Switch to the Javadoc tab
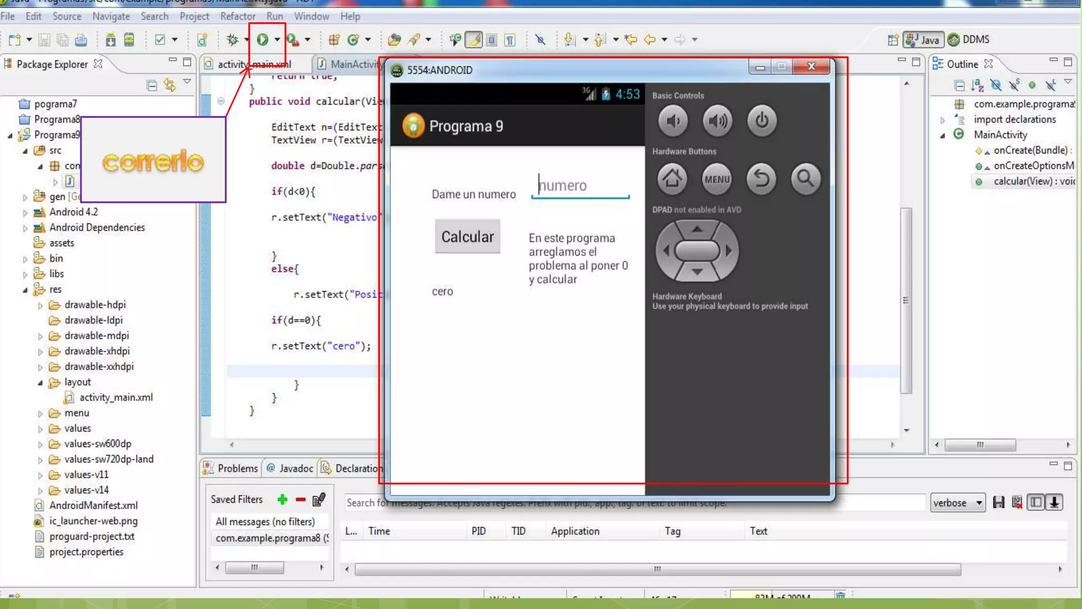 295,468
